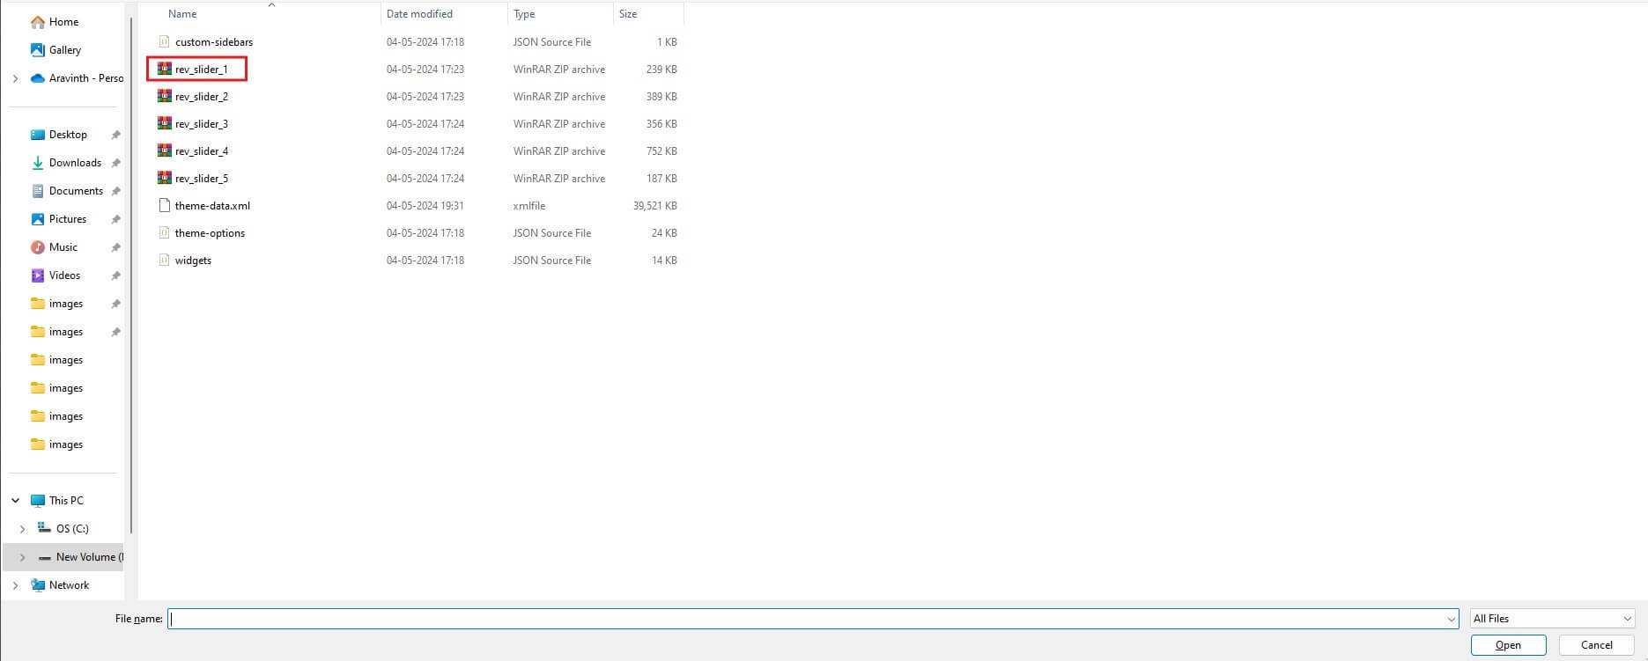Select the rev_slider_5 archive file icon

tap(164, 178)
